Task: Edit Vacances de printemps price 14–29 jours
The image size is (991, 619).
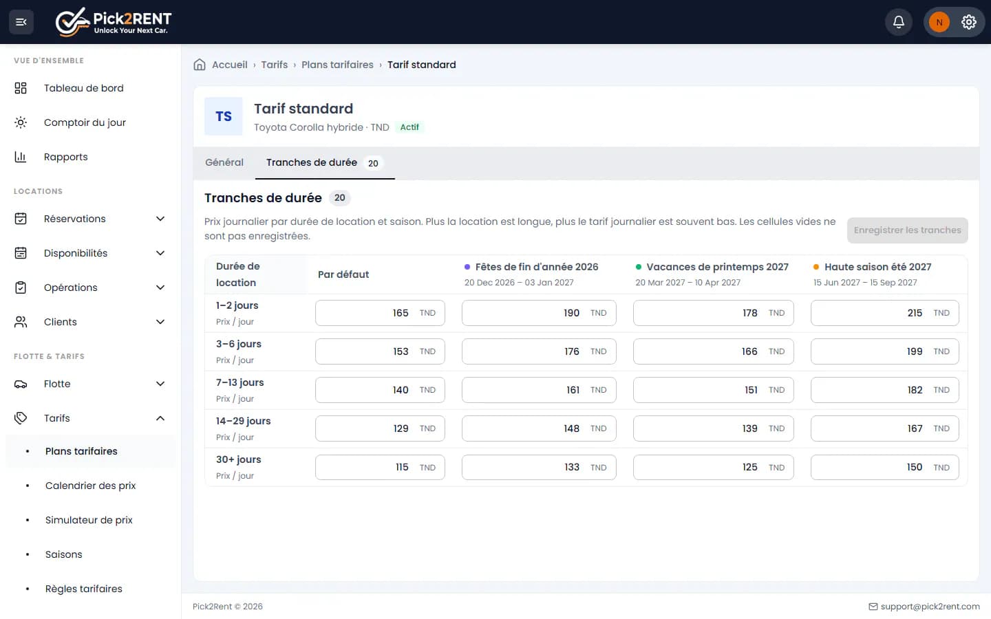Action: (x=713, y=428)
